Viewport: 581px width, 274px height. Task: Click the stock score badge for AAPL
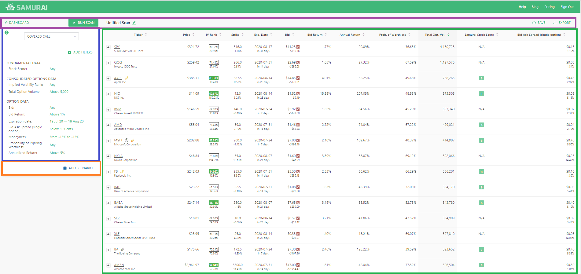click(481, 78)
